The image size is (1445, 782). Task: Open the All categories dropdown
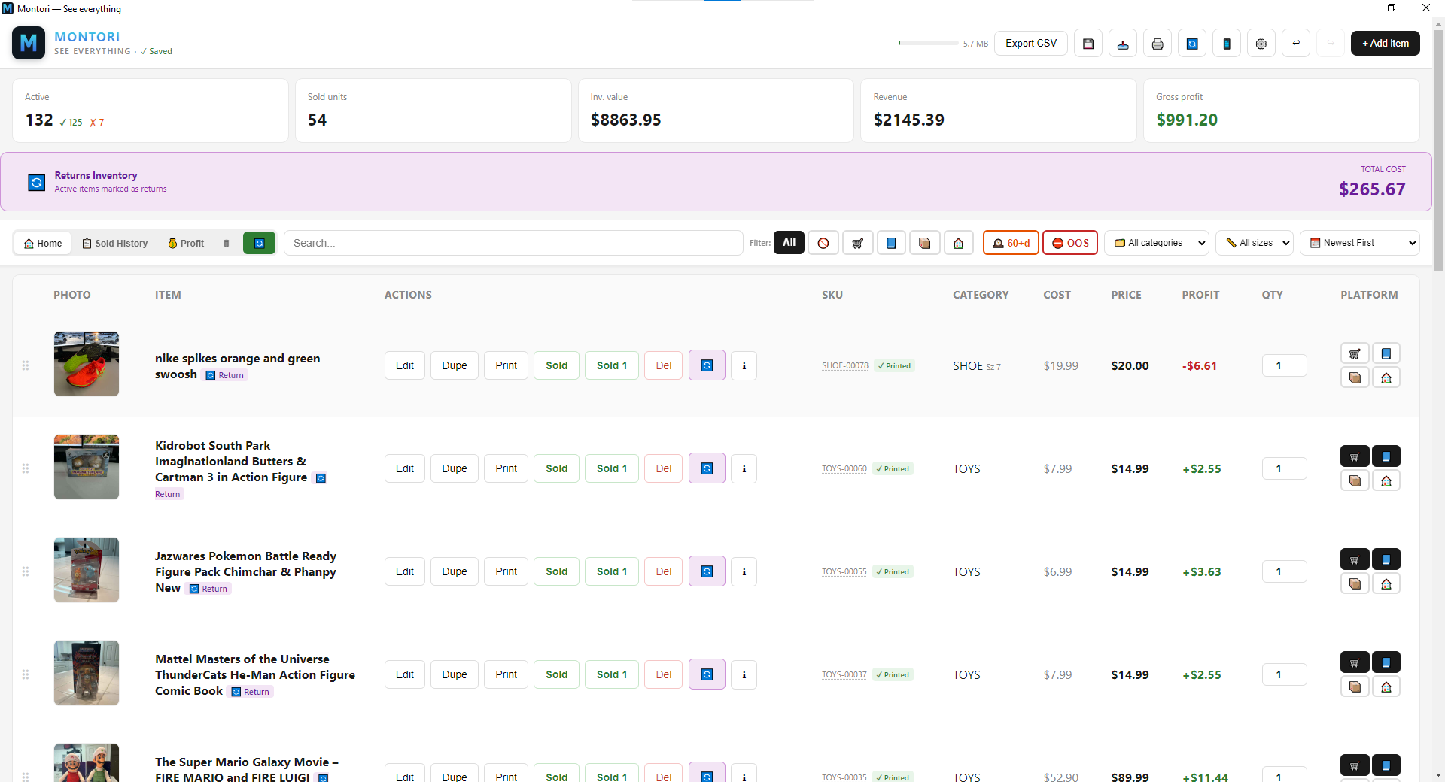[x=1157, y=243]
